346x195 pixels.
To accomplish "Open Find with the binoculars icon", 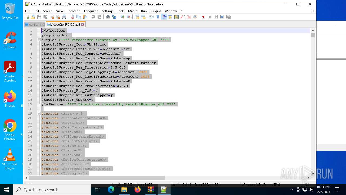I will (x=108, y=17).
